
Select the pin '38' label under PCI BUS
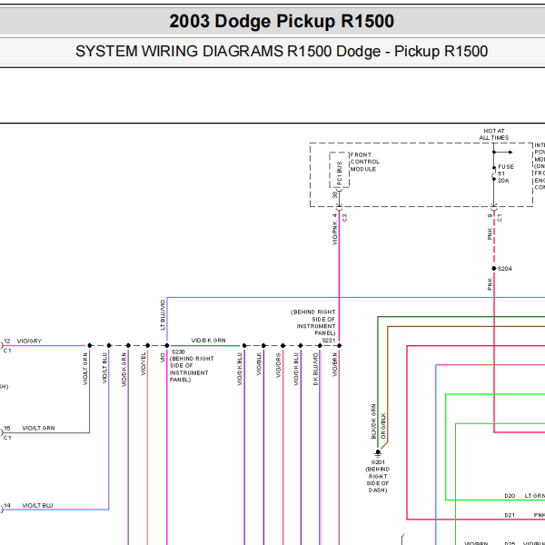[334, 195]
